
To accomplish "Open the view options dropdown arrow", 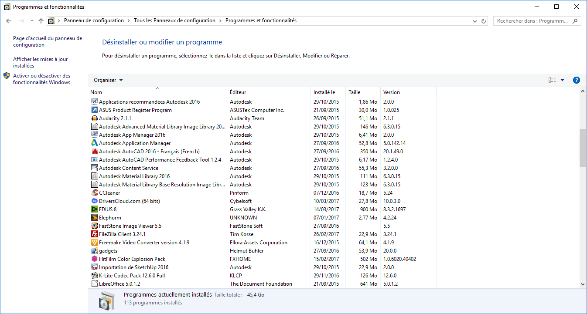I will coord(562,80).
